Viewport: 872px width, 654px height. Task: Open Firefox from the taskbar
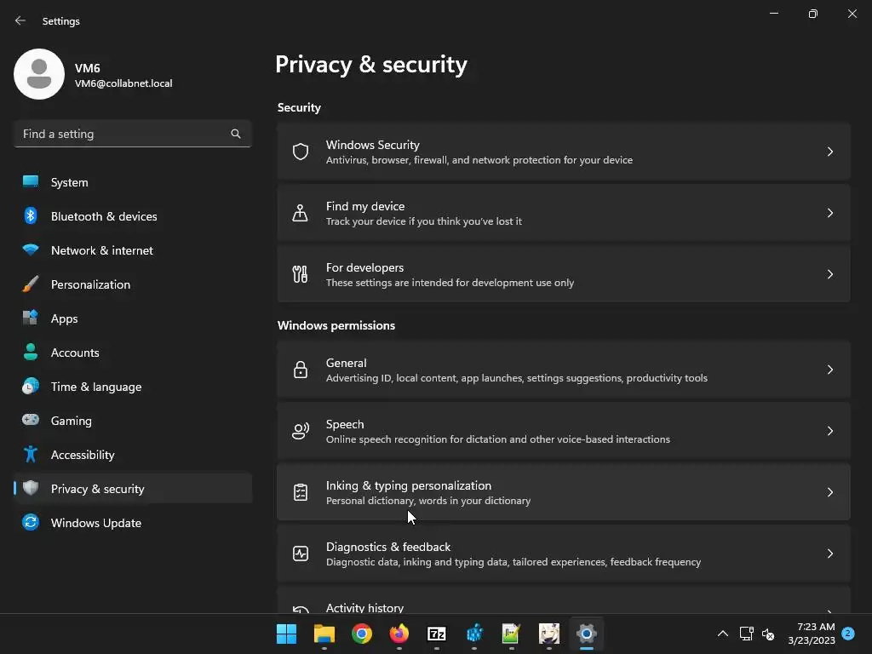point(399,634)
